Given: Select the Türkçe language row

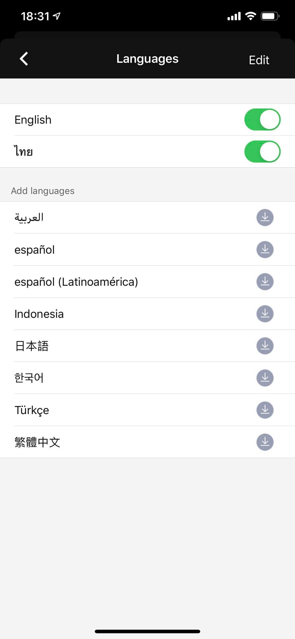Looking at the screenshot, I should click(32, 410).
